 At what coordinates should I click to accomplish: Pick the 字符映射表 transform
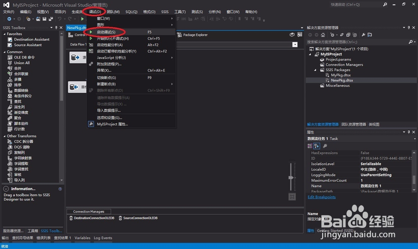point(23,158)
